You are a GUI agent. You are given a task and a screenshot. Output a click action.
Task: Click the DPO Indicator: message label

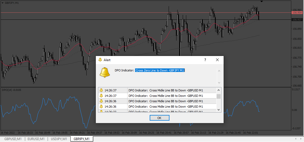click(124, 71)
